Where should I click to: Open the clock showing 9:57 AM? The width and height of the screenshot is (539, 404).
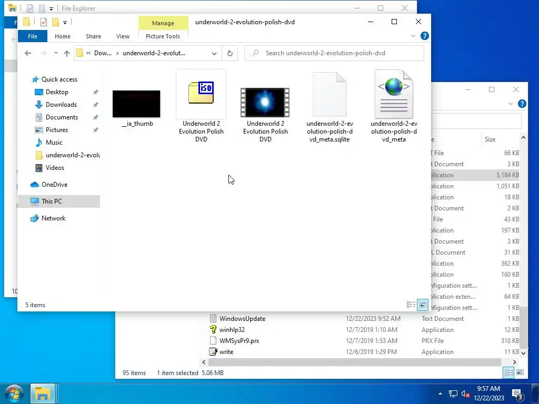point(489,393)
